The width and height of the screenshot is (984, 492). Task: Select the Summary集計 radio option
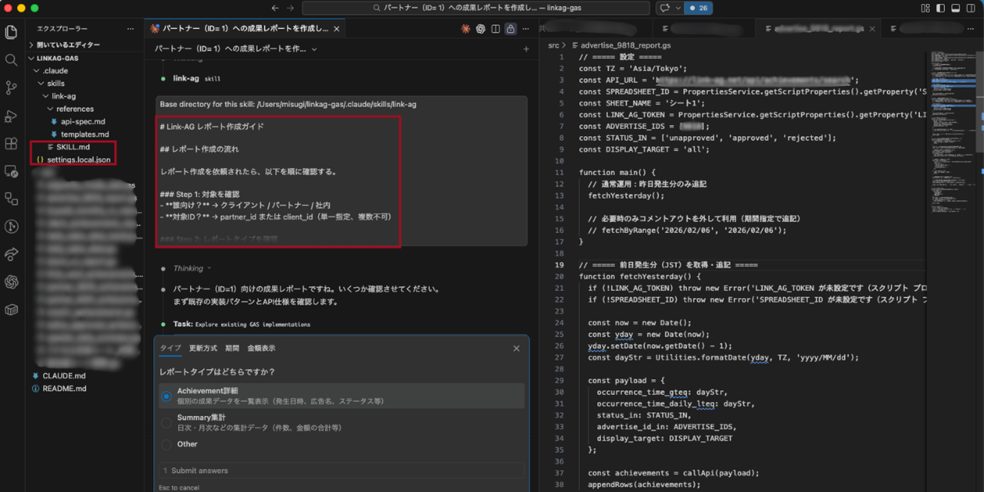166,423
